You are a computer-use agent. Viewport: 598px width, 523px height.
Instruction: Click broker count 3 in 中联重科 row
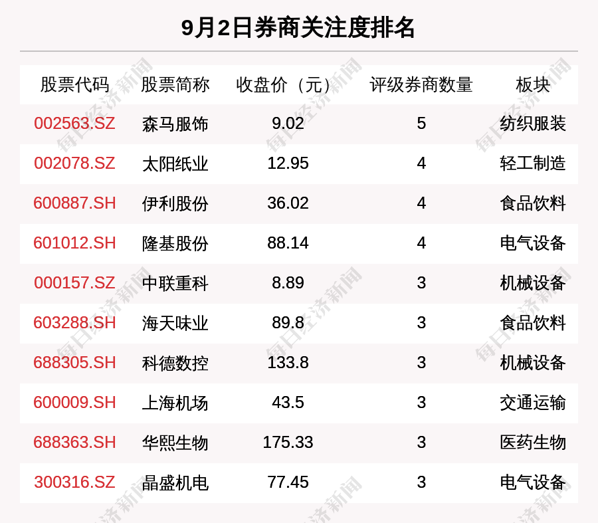tap(421, 282)
